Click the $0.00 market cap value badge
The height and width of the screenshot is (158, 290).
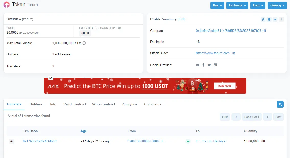pyautogui.click(x=85, y=33)
